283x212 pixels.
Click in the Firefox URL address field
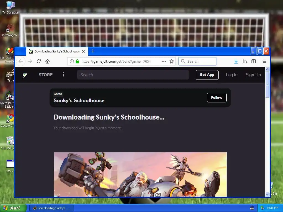click(116, 62)
